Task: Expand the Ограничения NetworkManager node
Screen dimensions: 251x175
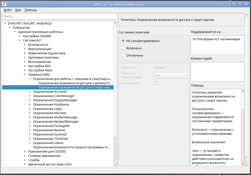Action: tap(30, 122)
